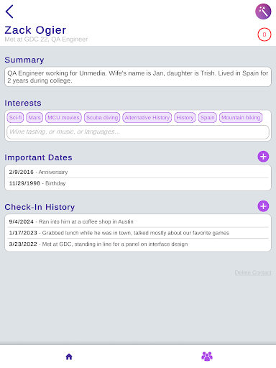
Task: Open the Home tab
Action: click(69, 356)
